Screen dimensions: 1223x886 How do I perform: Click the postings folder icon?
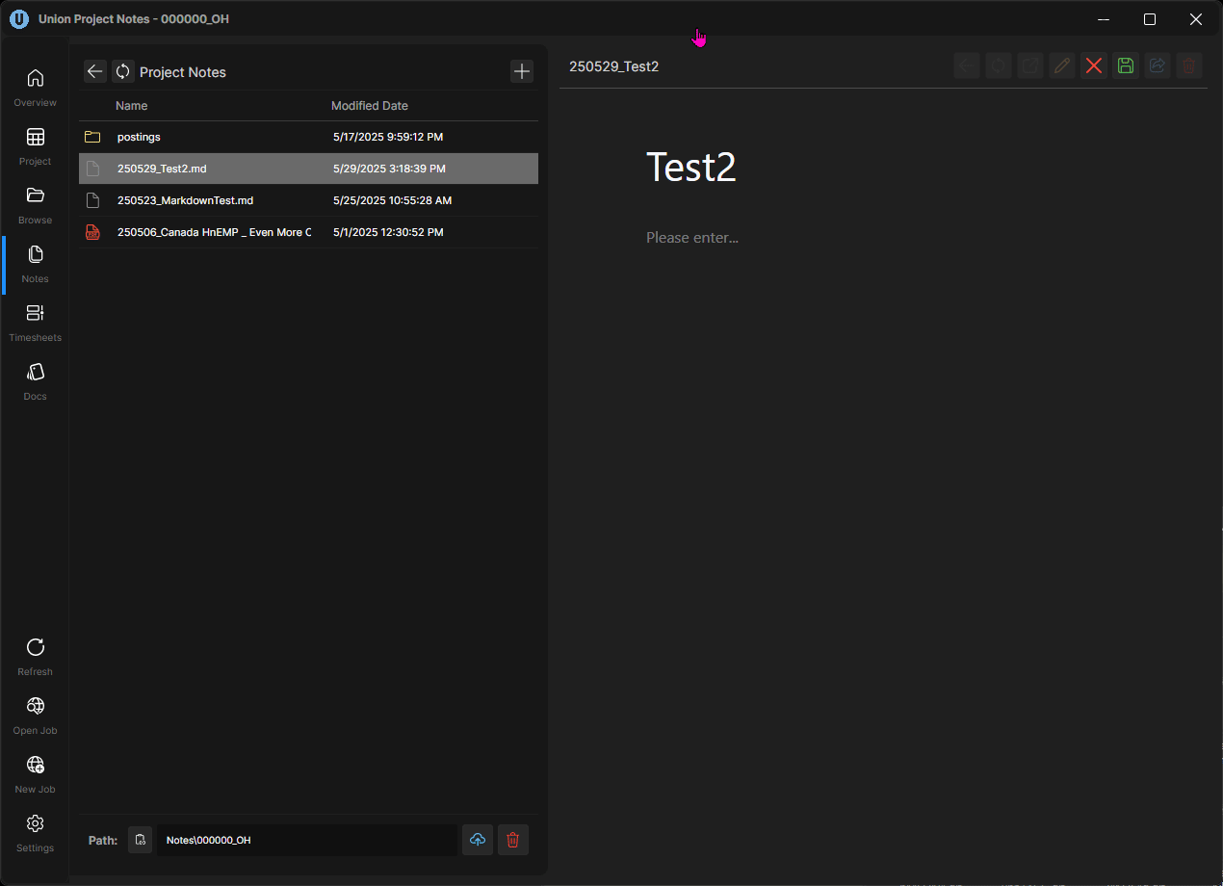(92, 137)
